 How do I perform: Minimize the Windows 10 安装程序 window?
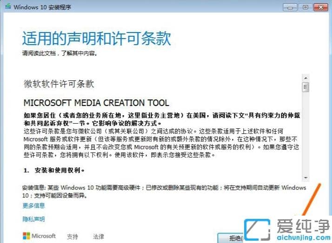click(x=290, y=7)
